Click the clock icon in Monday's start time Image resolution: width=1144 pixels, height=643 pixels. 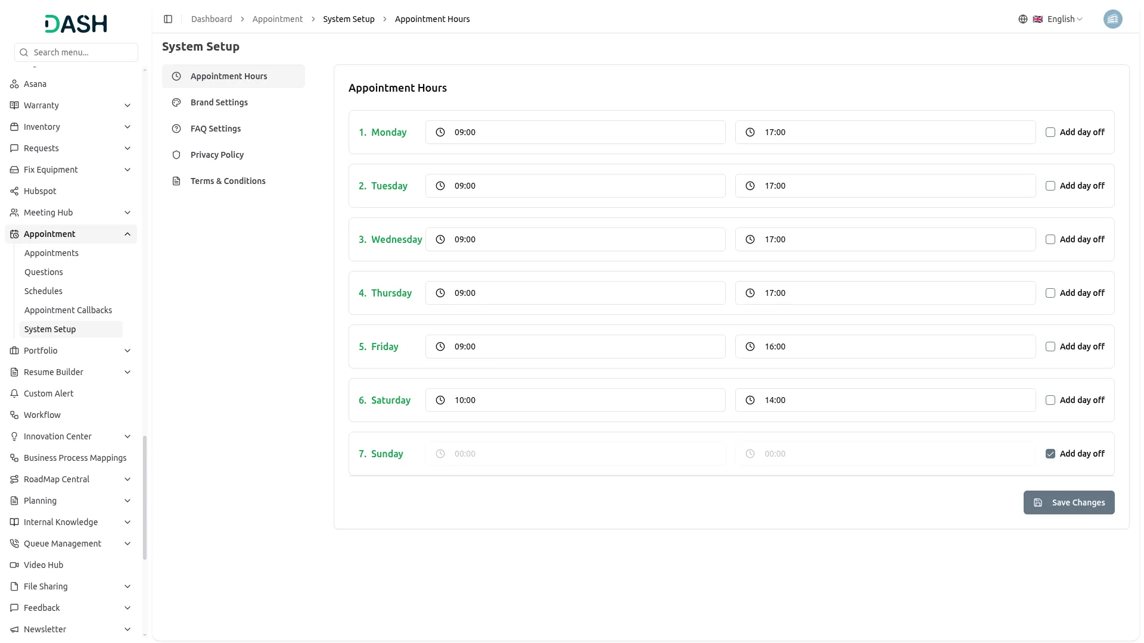pos(440,132)
